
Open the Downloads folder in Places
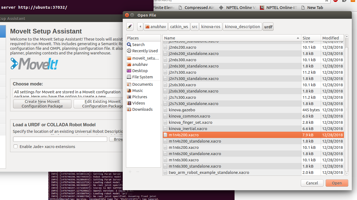pos(140,109)
